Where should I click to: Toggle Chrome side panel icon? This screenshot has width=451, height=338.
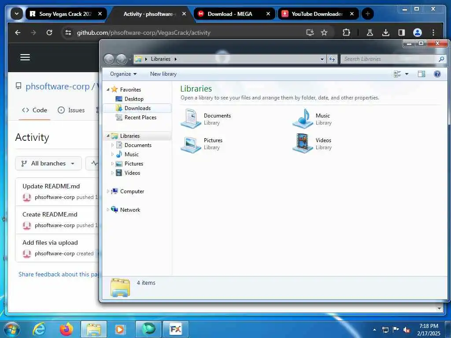tap(402, 33)
